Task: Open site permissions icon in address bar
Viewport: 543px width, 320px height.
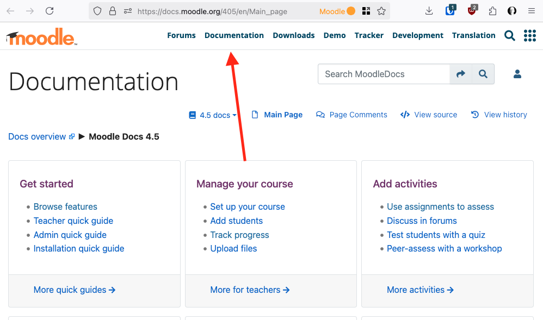Action: pos(128,11)
